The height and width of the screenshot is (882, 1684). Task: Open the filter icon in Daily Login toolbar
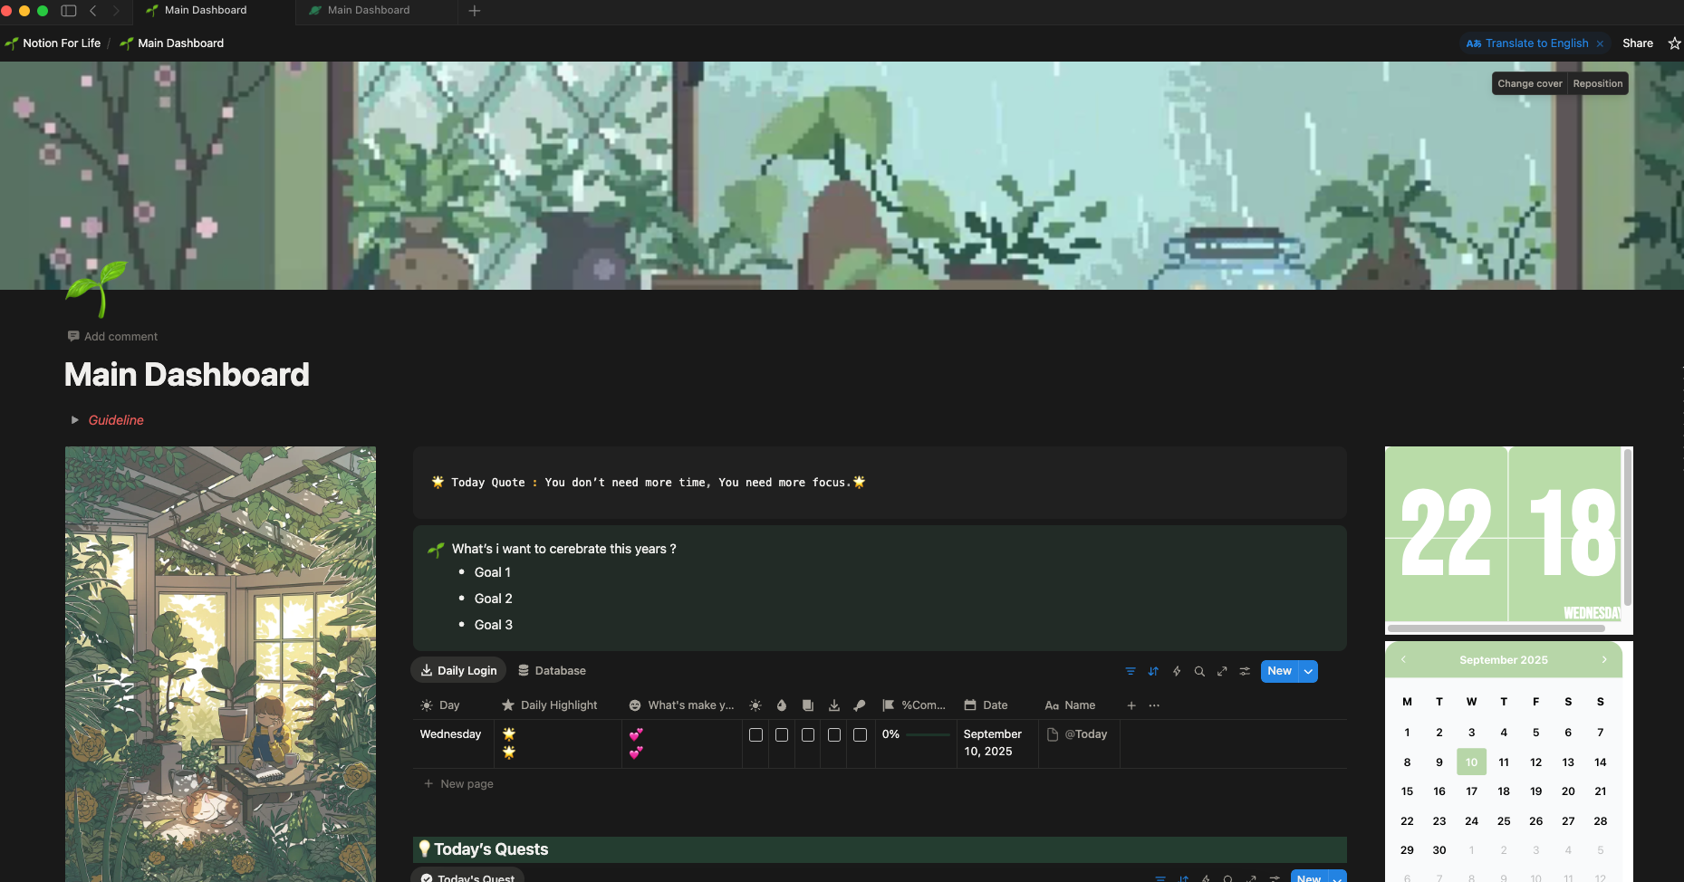point(1131,671)
